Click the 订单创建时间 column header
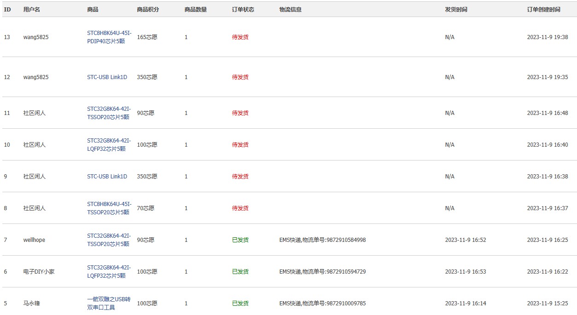The height and width of the screenshot is (315, 577). tap(543, 10)
